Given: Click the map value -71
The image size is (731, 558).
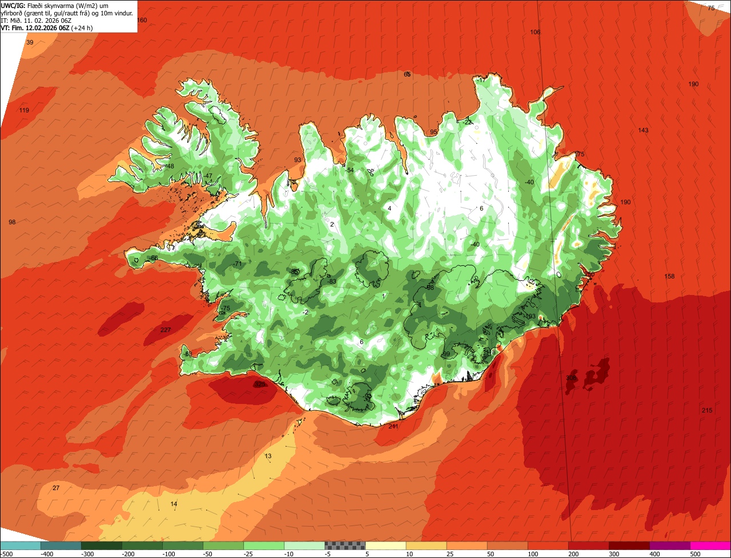Looking at the screenshot, I should coord(238,264).
